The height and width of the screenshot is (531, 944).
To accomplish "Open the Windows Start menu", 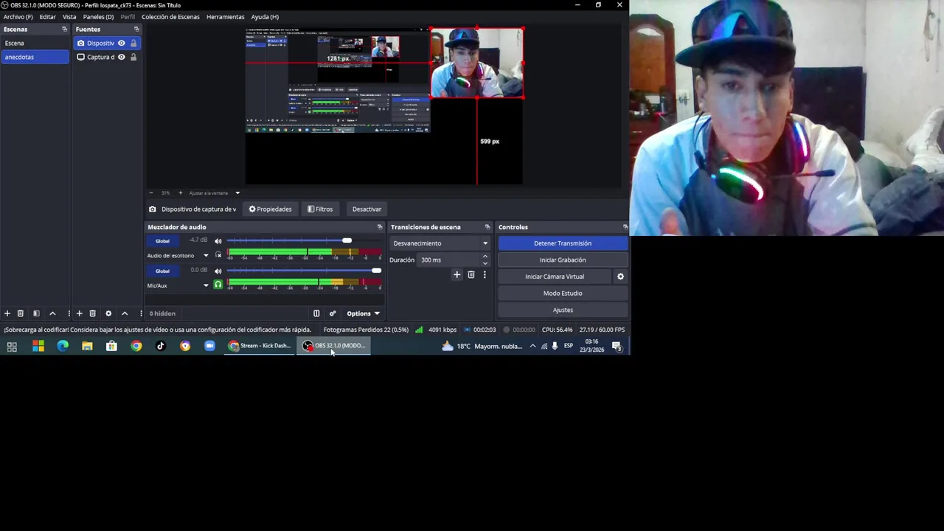I will [38, 346].
